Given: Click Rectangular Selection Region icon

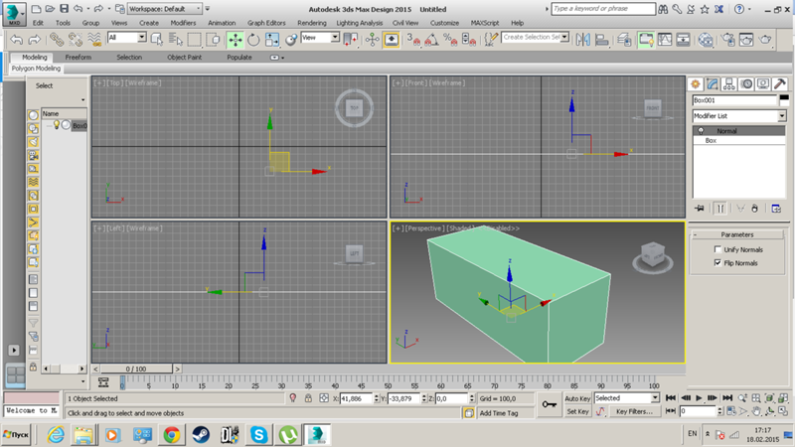Looking at the screenshot, I should [x=194, y=40].
